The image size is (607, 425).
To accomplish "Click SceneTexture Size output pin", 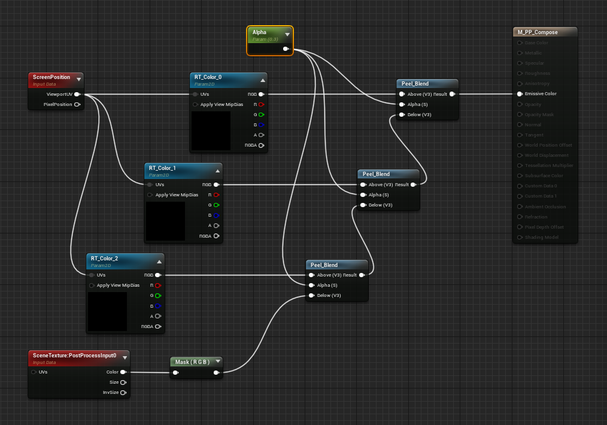I will click(x=123, y=382).
